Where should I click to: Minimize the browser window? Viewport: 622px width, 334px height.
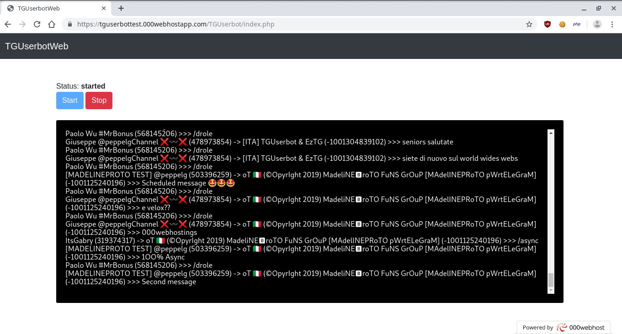coord(584,8)
